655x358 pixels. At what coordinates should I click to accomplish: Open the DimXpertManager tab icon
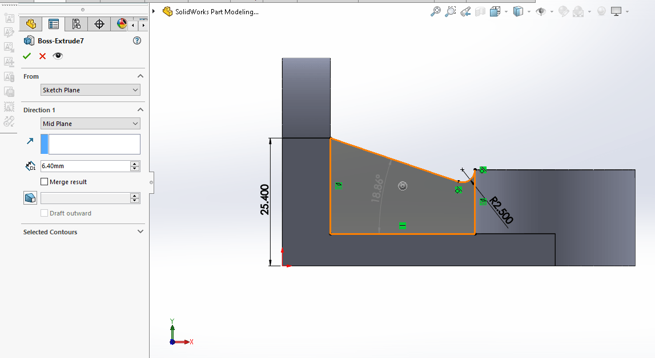99,24
